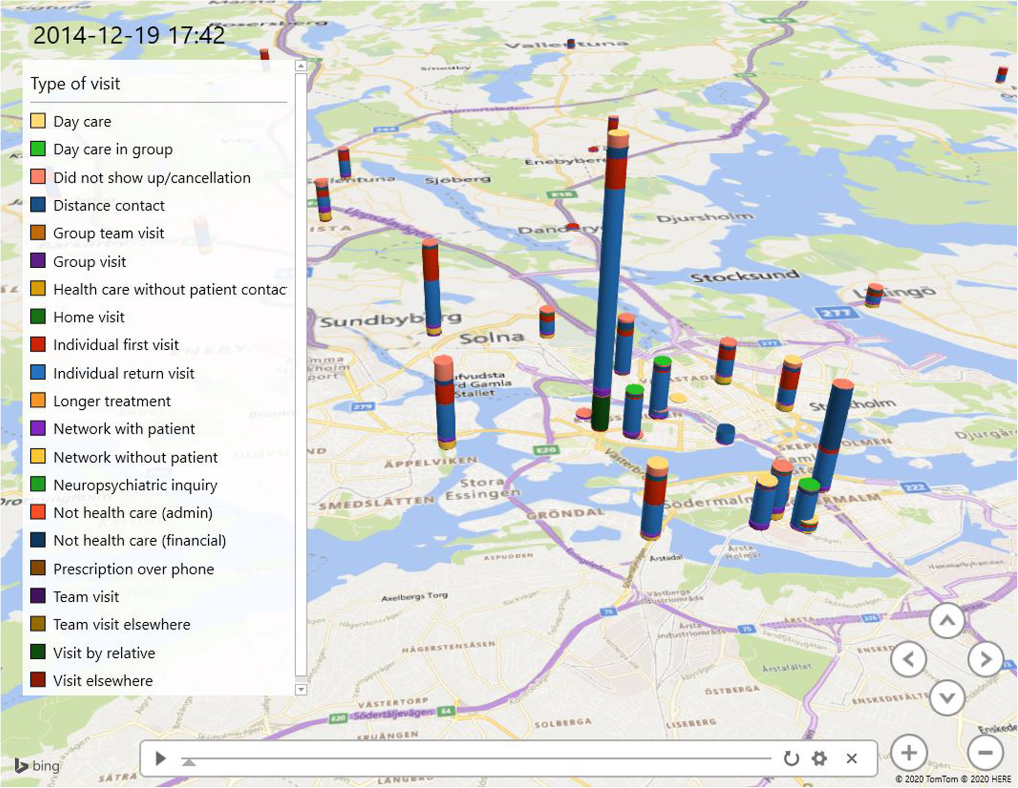Select 'Day care' legend label
The image size is (1018, 788).
tap(82, 122)
